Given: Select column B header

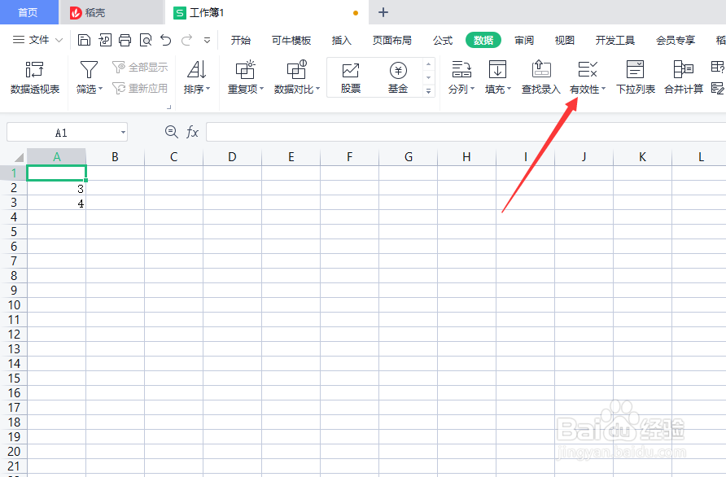Looking at the screenshot, I should [x=115, y=157].
